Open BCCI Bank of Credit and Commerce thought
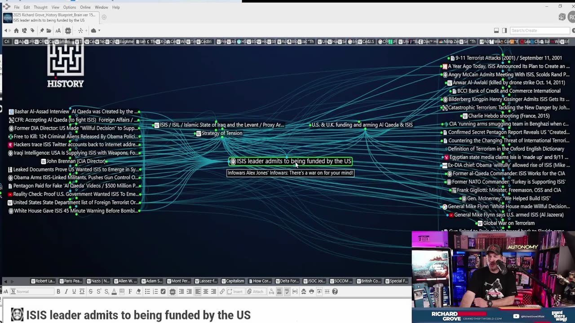This screenshot has width=575, height=323. click(506, 91)
